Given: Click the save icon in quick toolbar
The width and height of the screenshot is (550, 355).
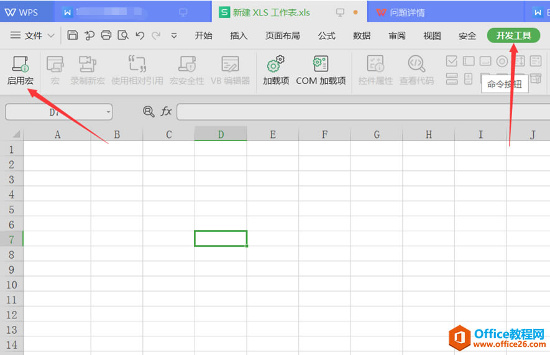Looking at the screenshot, I should (73, 35).
